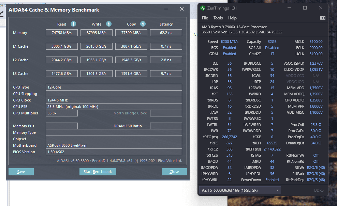Click the empty Chipset field
Screen dimensions: 337x206
click(114, 139)
